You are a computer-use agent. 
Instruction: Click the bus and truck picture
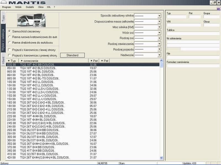31,20
